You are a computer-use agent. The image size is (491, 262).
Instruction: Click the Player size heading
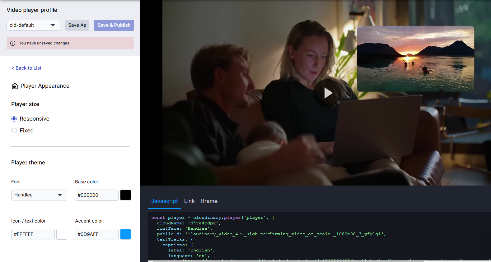coord(25,104)
